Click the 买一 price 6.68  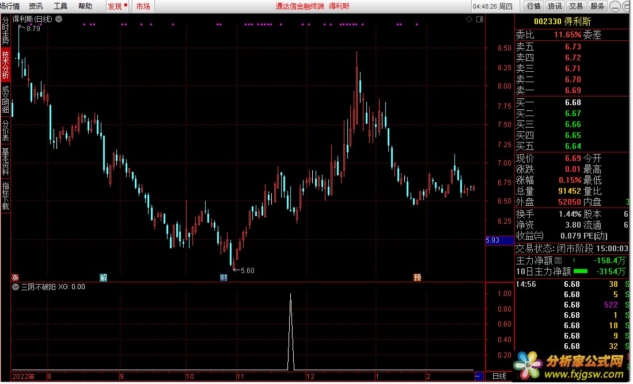[573, 102]
